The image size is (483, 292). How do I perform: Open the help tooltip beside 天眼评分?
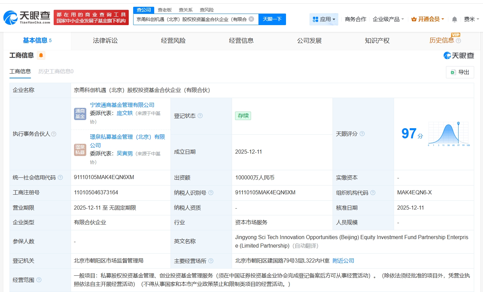click(x=362, y=134)
